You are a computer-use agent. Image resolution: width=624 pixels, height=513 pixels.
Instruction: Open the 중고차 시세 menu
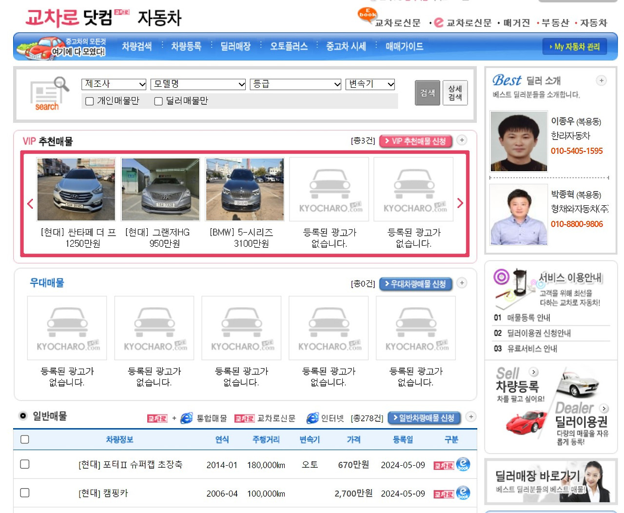[x=346, y=46]
